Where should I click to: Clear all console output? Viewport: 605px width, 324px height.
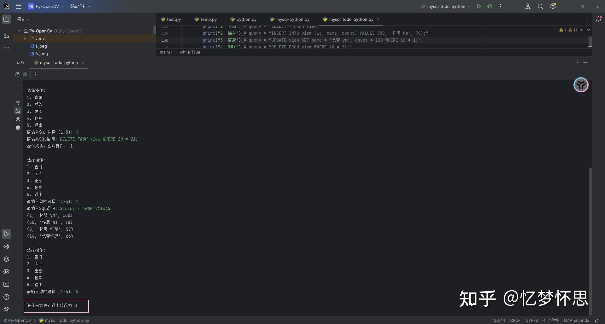pos(18,127)
